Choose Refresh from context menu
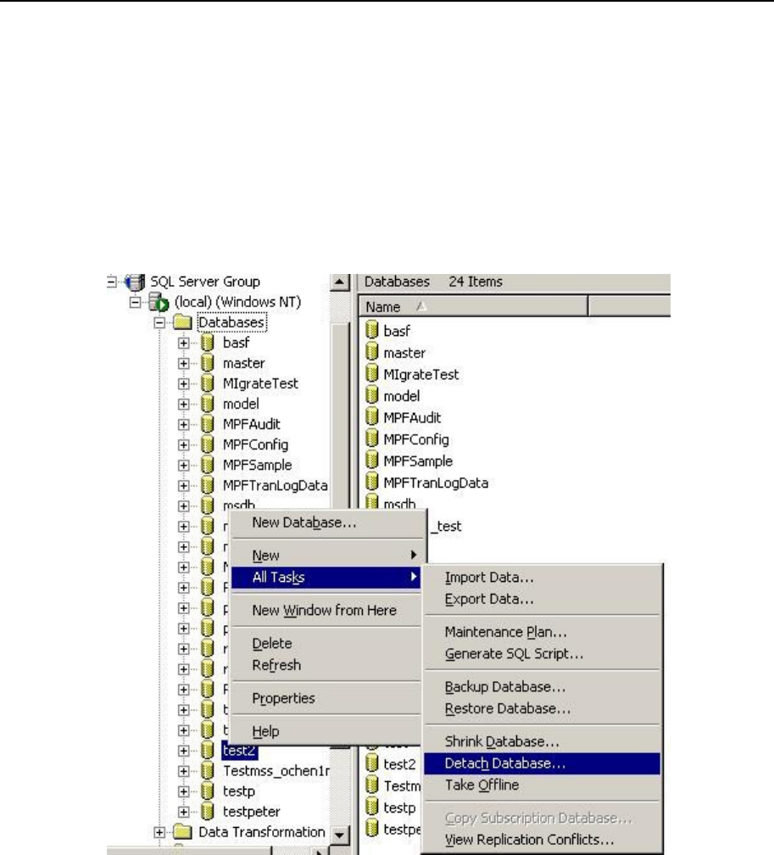This screenshot has height=855, width=774. coord(326,665)
